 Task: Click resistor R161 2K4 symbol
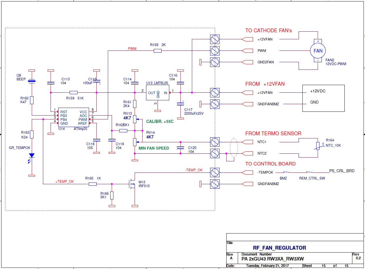pyautogui.click(x=135, y=104)
